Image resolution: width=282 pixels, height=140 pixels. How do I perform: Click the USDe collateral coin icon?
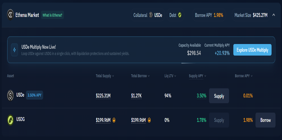(151, 15)
